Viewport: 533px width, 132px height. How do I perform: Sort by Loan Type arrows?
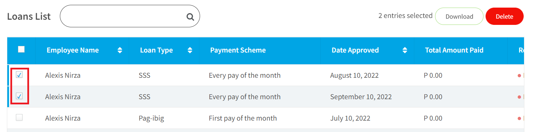[190, 50]
